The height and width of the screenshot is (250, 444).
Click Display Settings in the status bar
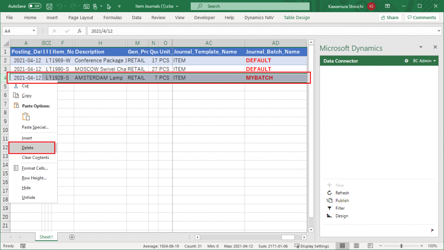312,246
